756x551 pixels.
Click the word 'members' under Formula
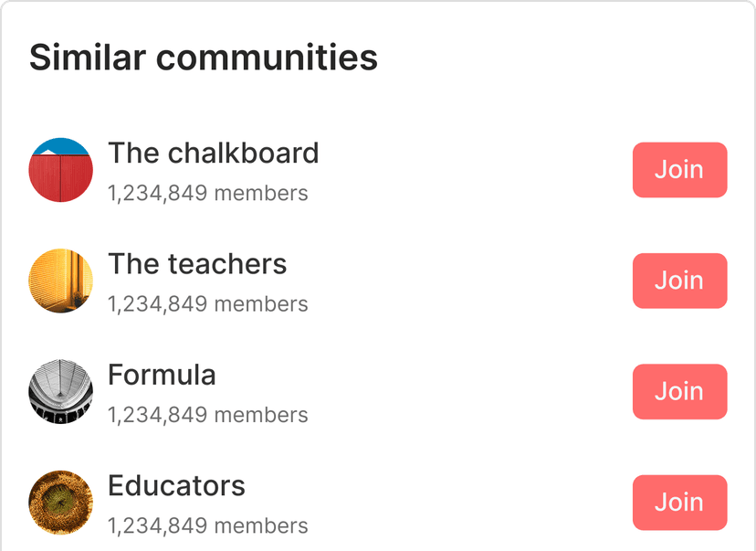[x=261, y=416]
